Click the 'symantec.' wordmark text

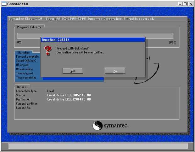tap(116, 126)
